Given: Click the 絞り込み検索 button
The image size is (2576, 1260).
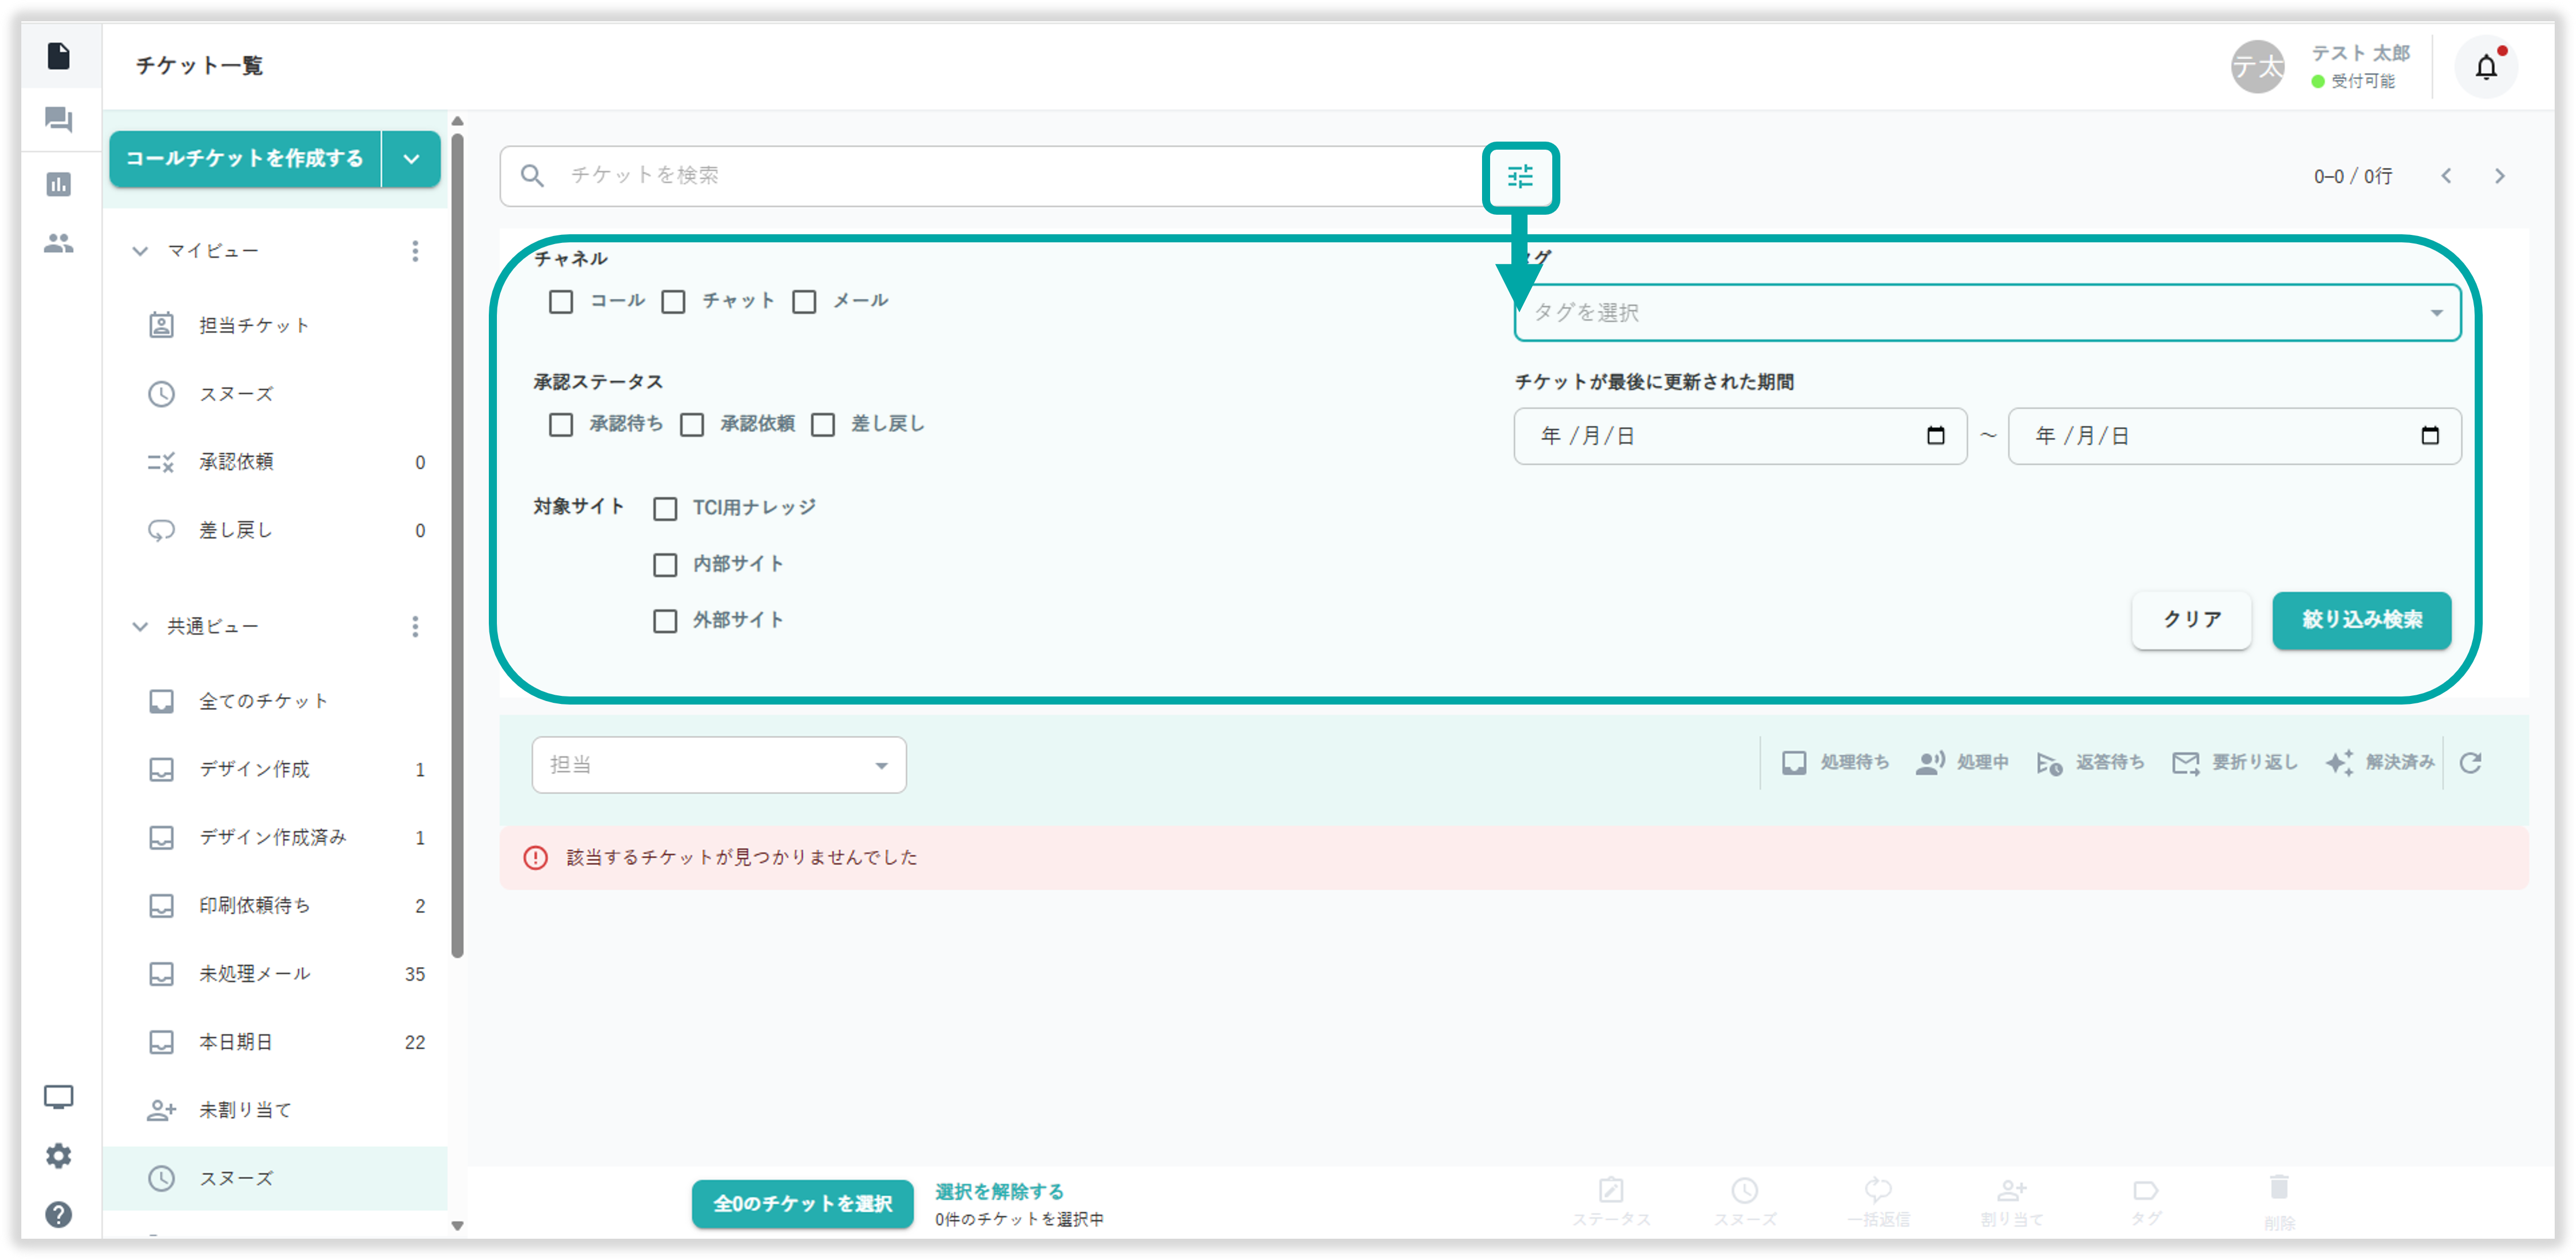Looking at the screenshot, I should (2361, 620).
